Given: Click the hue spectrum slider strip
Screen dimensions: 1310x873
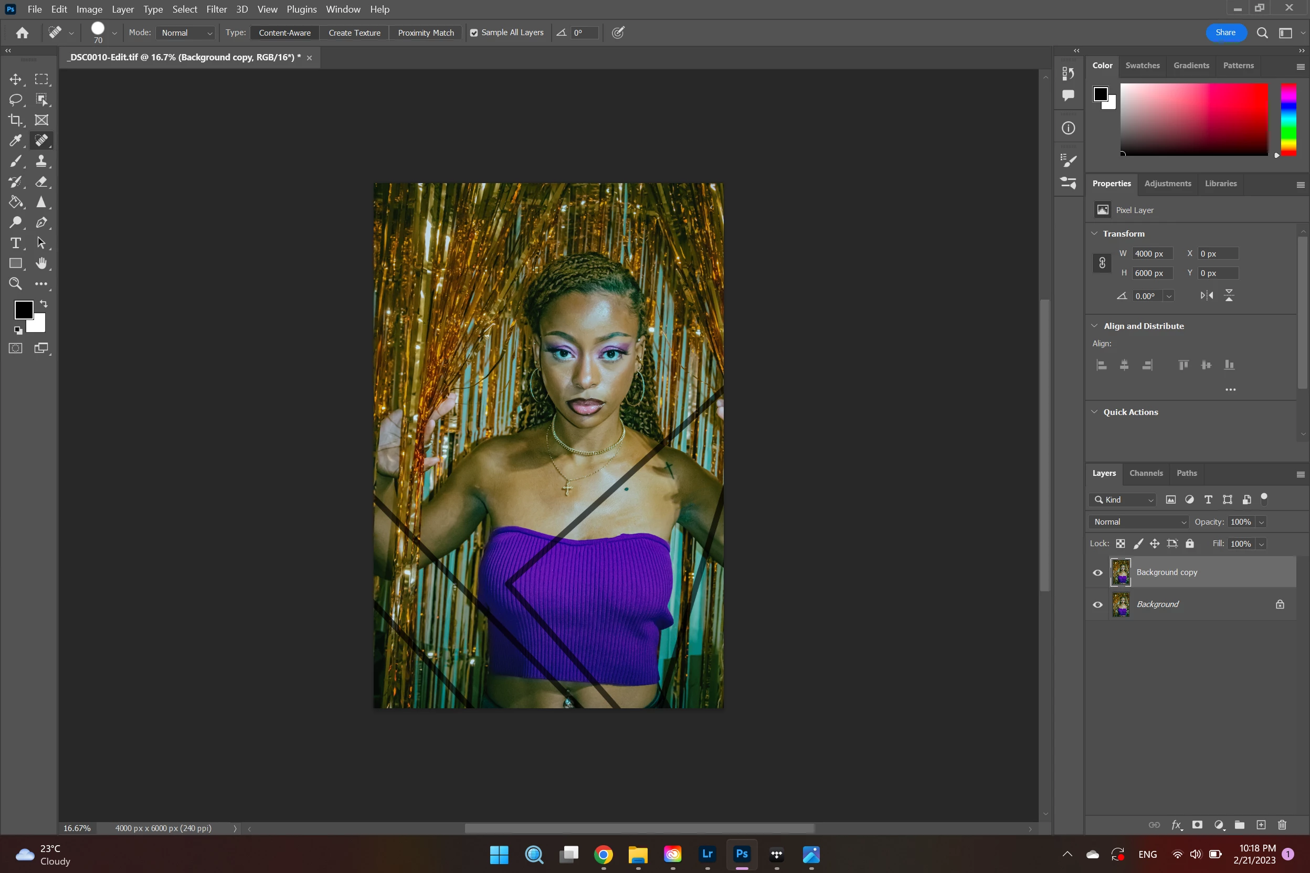Looking at the screenshot, I should [1288, 119].
